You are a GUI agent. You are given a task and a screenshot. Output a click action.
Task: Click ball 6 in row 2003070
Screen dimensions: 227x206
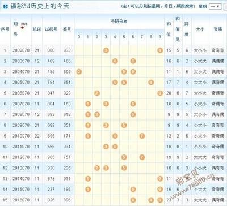[133, 61]
